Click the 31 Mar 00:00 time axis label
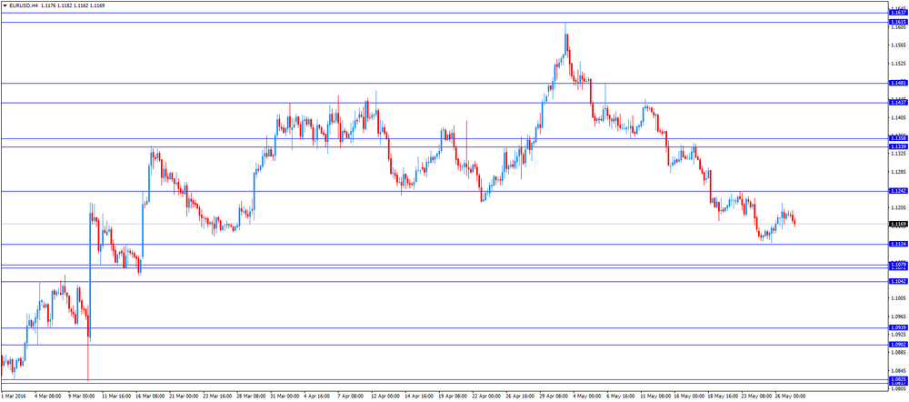This screenshot has height=402, width=909. (285, 397)
